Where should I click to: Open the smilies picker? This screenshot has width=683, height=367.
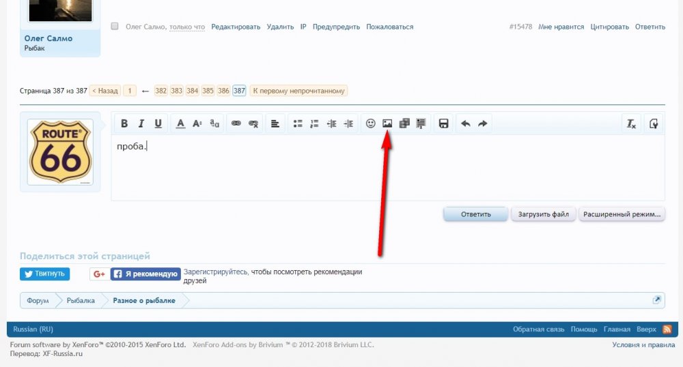point(371,123)
